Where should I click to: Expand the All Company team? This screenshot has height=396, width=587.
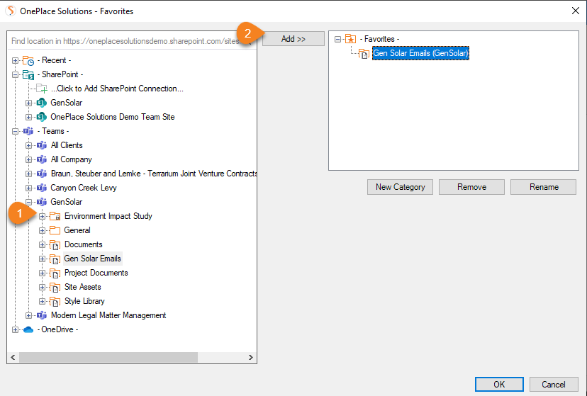tap(28, 159)
